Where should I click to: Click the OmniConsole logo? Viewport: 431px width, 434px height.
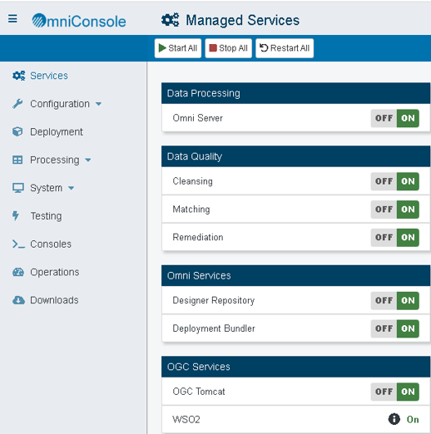pyautogui.click(x=79, y=21)
